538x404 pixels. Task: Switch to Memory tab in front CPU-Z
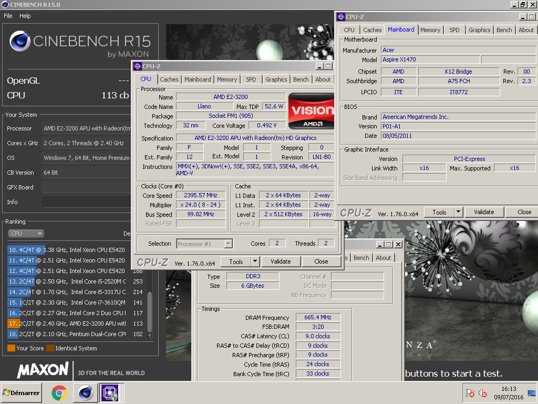[x=227, y=79]
